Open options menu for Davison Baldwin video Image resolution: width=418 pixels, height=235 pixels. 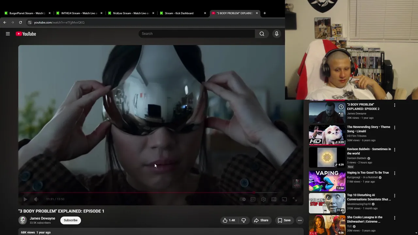coord(394,149)
